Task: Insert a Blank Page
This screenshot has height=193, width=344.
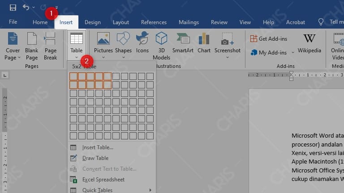Action: coord(32,46)
